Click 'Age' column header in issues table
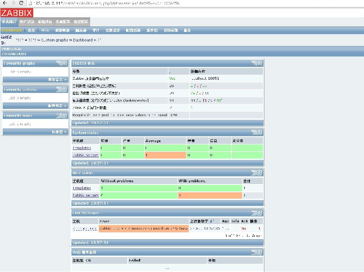The image size is (364, 272). click(x=225, y=221)
